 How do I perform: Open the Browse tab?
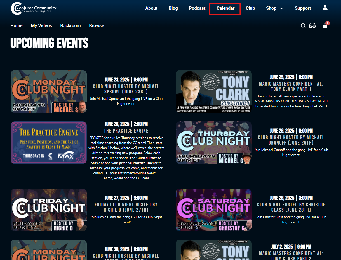point(97,25)
